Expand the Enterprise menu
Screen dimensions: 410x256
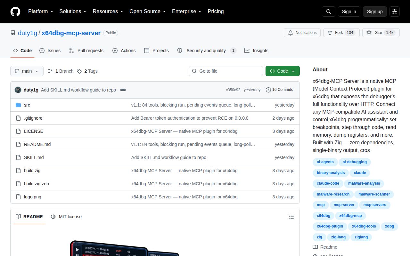click(186, 12)
